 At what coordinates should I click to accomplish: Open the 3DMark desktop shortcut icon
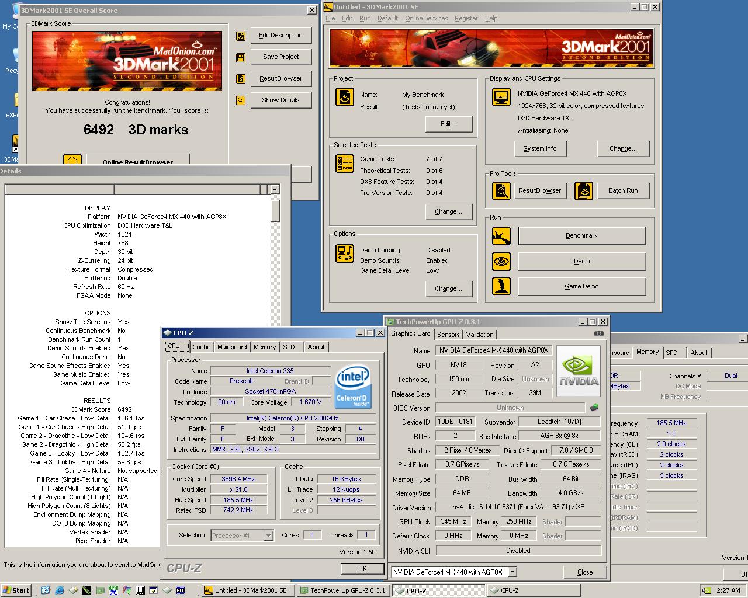point(15,145)
